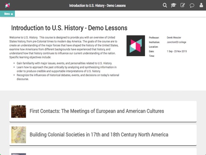
Task: Open the user profile icon
Action: (x=201, y=5)
